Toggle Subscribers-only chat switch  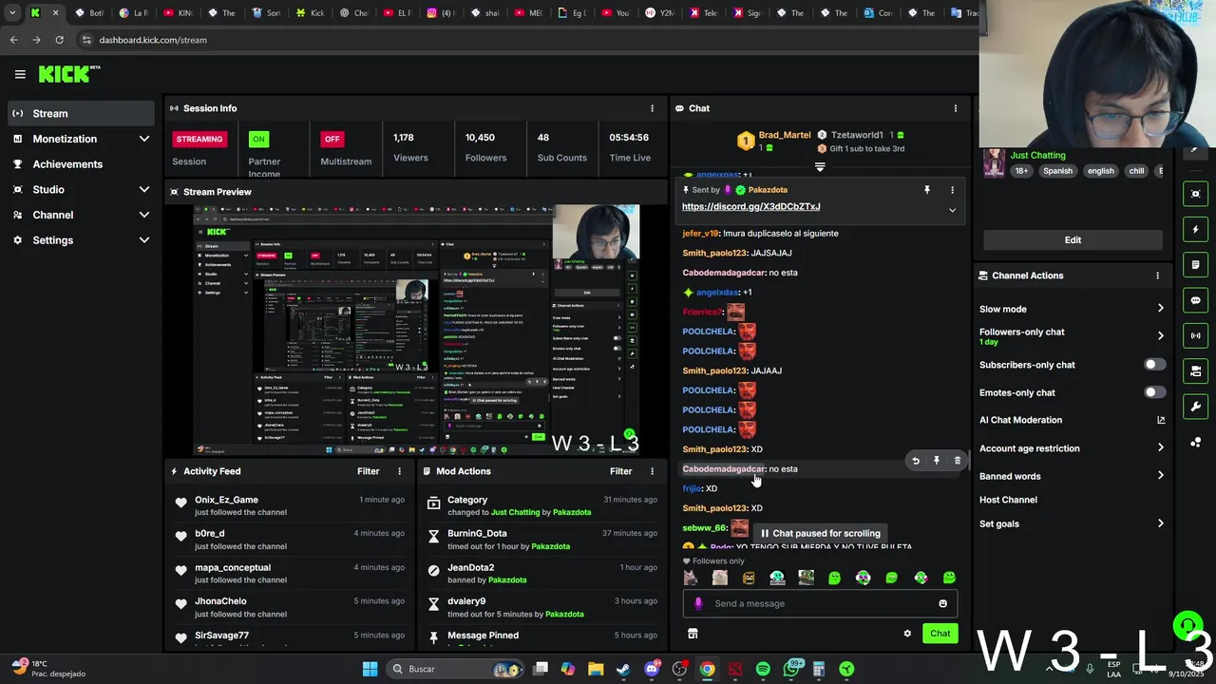[x=1154, y=365]
